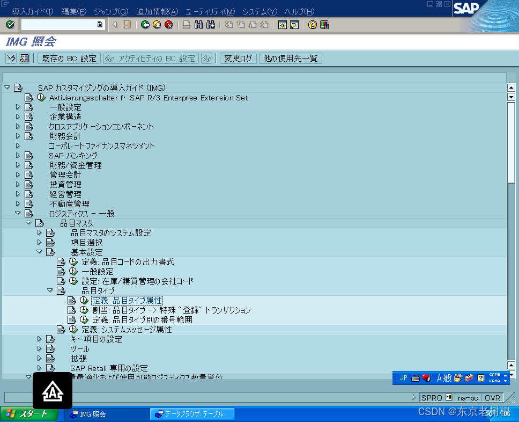Expand the 項目選択 node

click(39, 242)
